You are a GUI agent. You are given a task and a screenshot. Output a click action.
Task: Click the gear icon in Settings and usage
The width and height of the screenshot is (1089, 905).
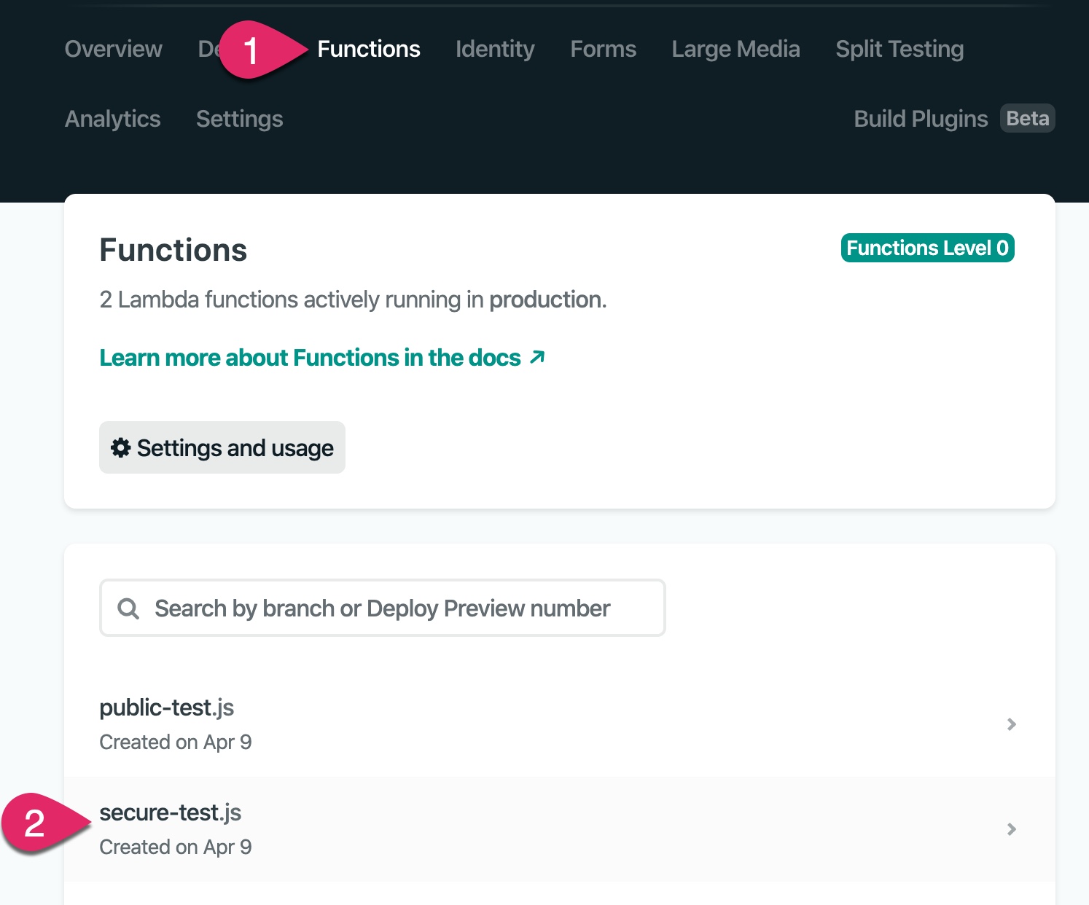pyautogui.click(x=120, y=447)
